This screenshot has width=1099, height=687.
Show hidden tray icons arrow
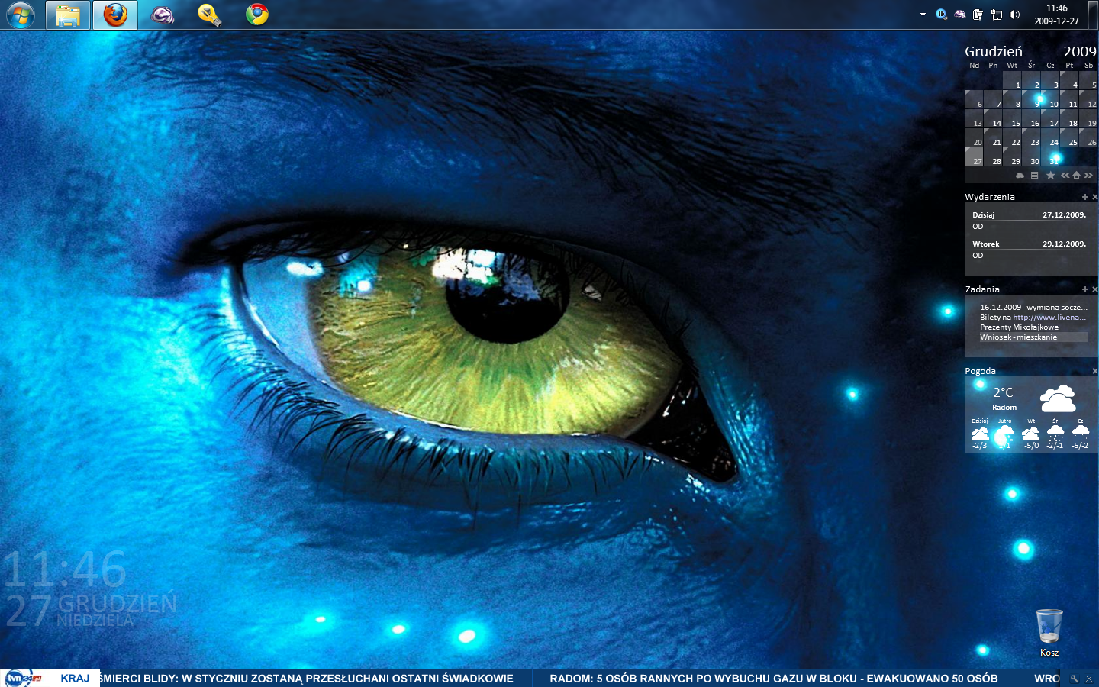click(x=923, y=15)
